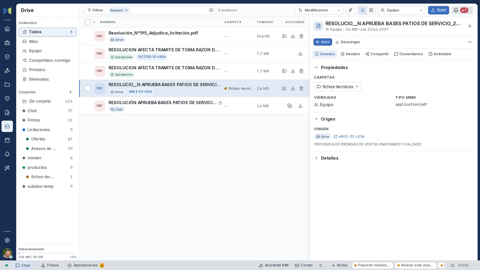The image size is (480, 270).
Task: Open the Filtrar filter button
Action: (95, 10)
